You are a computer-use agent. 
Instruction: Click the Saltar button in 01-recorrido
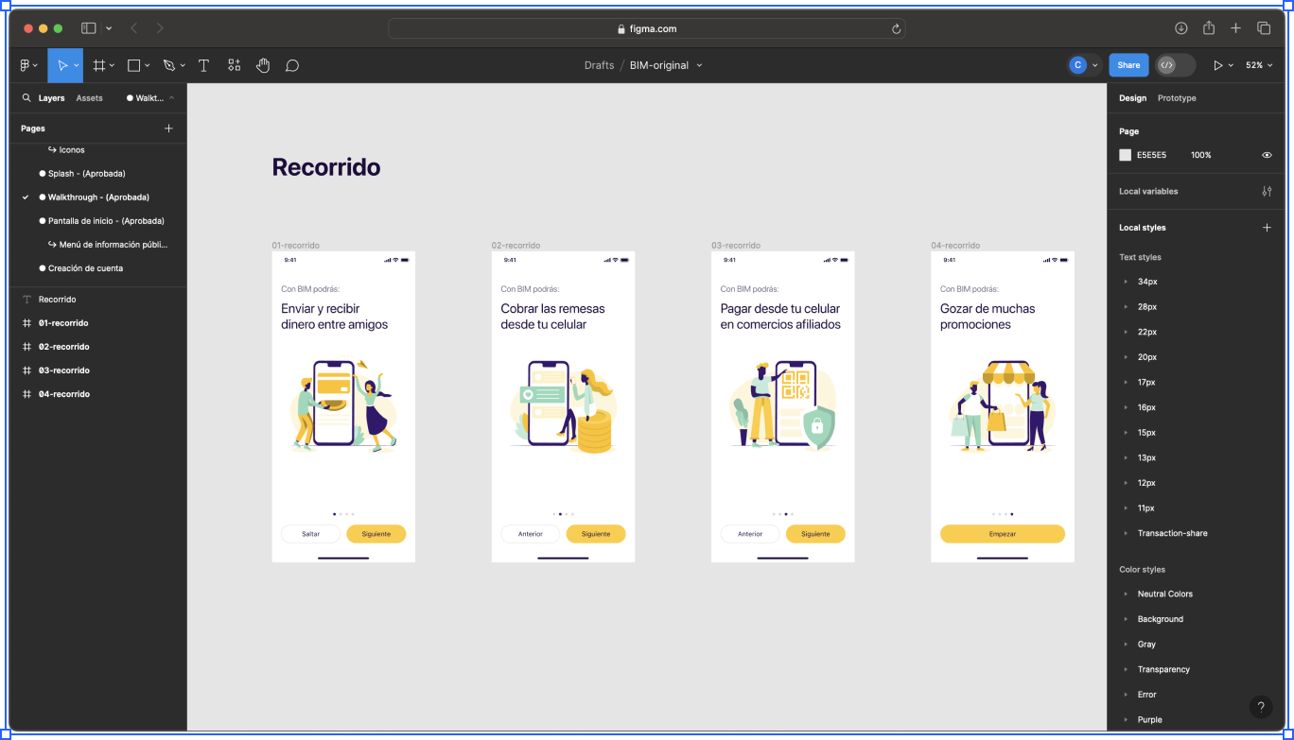tap(310, 534)
